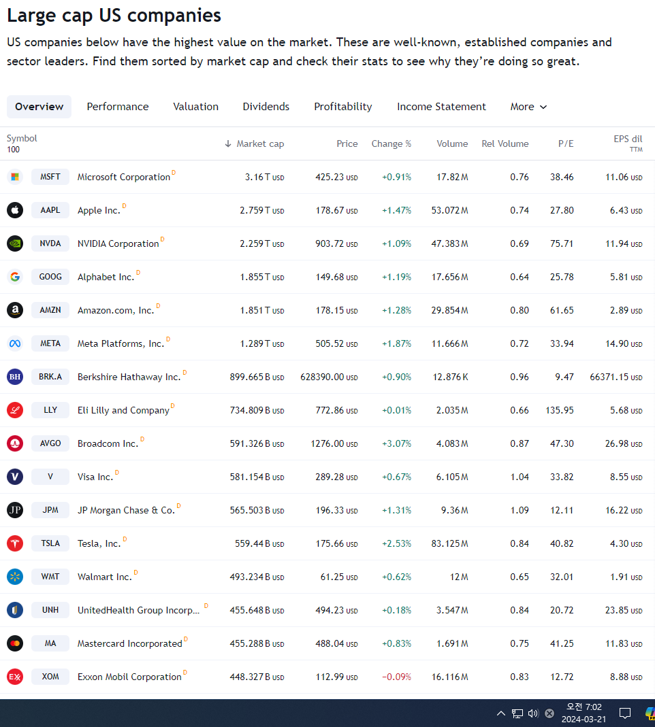Sort by the Rel Volume column header

(x=505, y=143)
